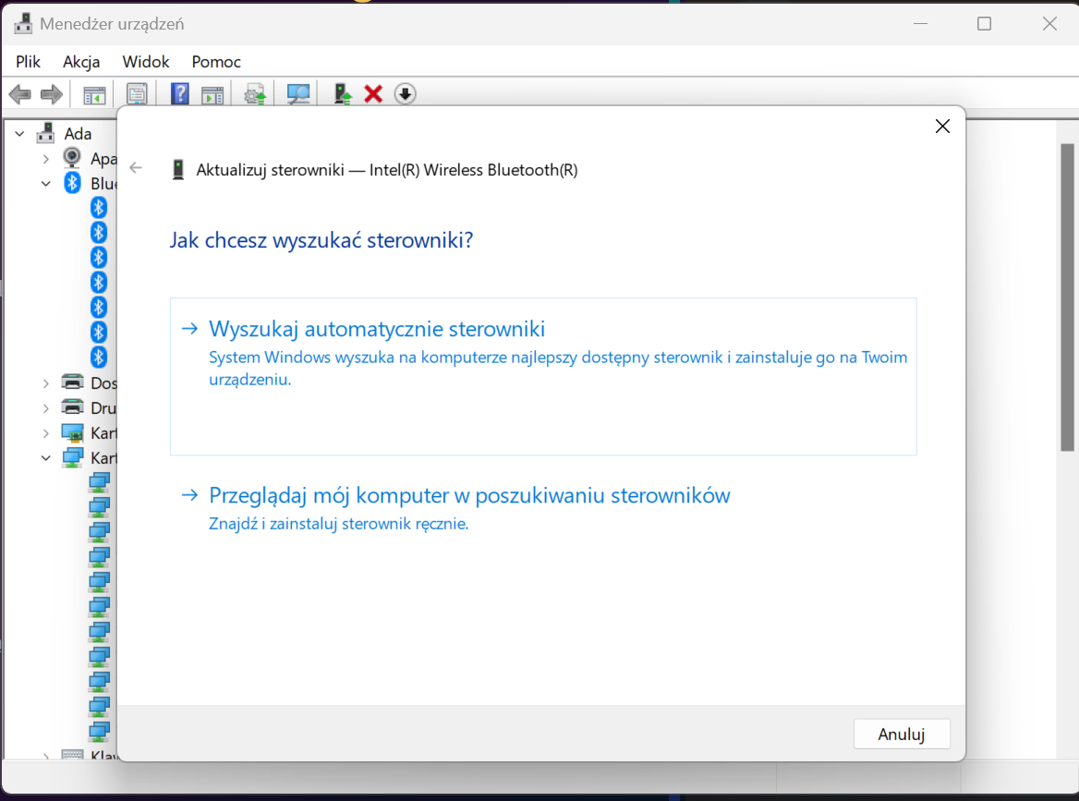Viewport: 1079px width, 801px height.
Task: Open the Widok menu
Action: pyautogui.click(x=146, y=62)
